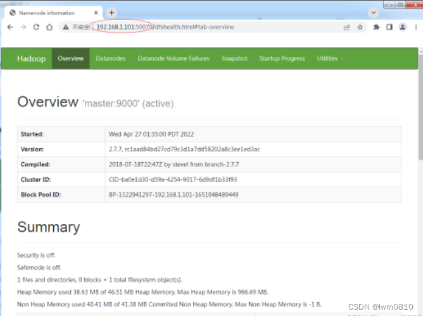Switch to the Overview tab

pos(71,58)
